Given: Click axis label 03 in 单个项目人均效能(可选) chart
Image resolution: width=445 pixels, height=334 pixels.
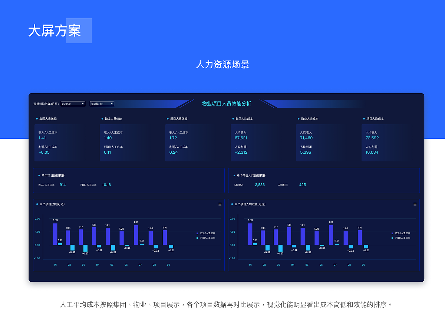Looking at the screenshot, I should point(278,265).
